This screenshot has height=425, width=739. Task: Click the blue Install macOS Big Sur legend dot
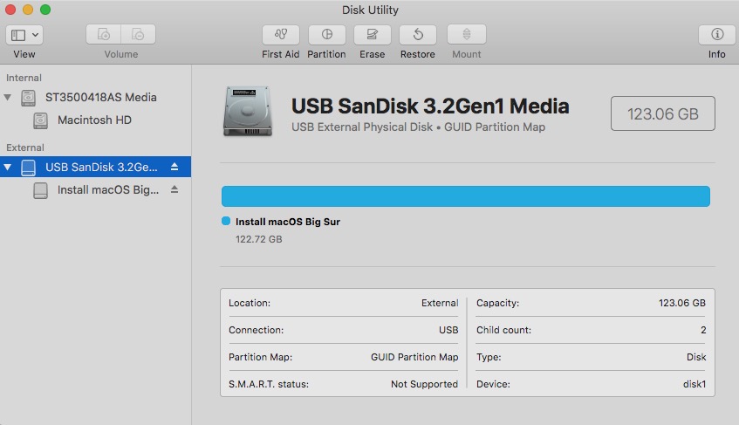point(226,222)
